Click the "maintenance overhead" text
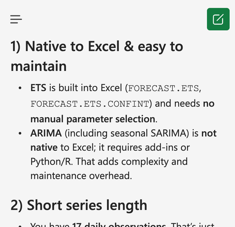 point(81,176)
